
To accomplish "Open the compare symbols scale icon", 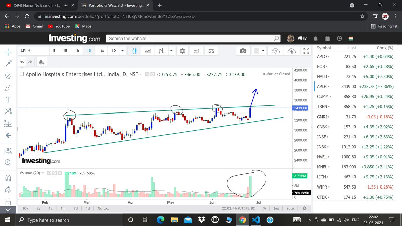I will 211,51.
